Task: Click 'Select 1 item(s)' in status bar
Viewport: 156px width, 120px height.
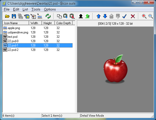Action: click(x=52, y=116)
